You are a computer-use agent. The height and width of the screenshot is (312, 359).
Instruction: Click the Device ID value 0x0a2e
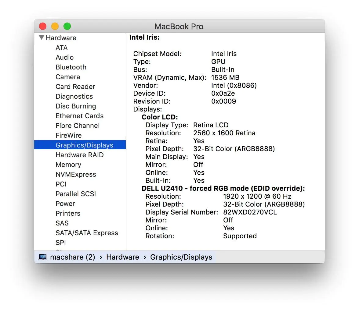click(223, 94)
